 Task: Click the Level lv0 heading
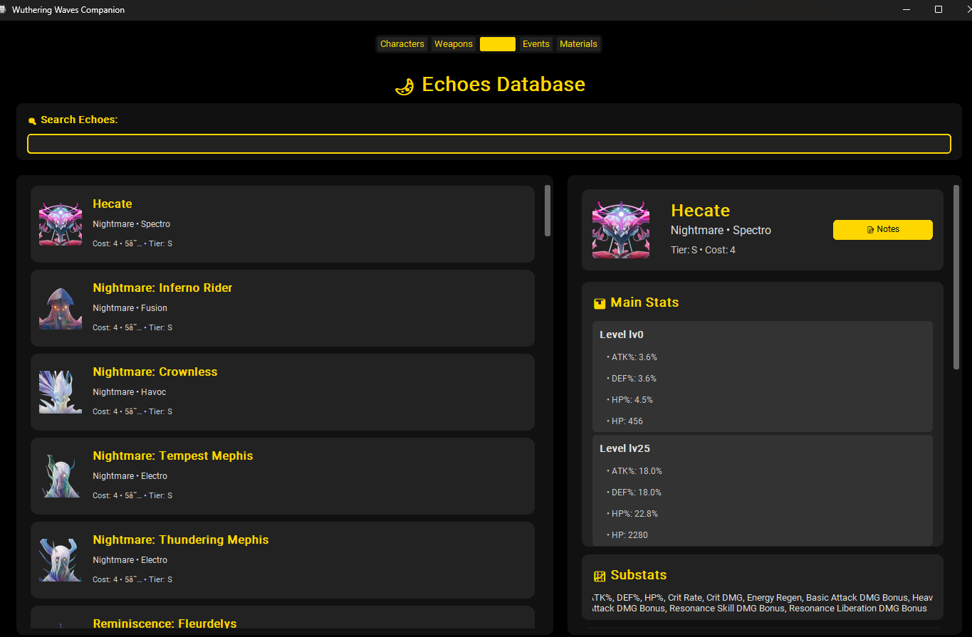pyautogui.click(x=622, y=335)
